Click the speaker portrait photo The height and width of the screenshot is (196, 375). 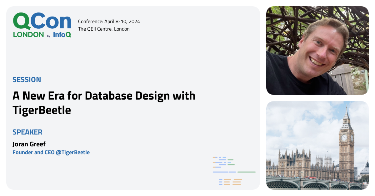317,50
